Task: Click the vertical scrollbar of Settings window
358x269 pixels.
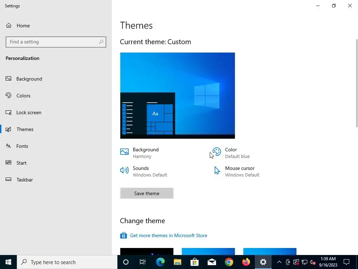Action: click(x=357, y=83)
